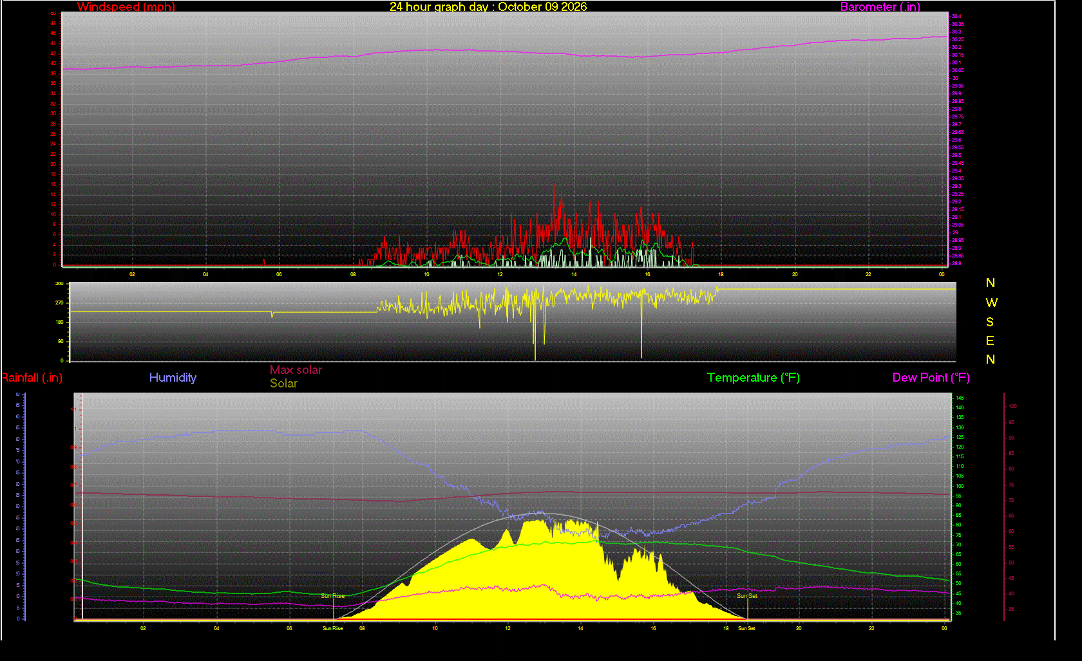Select the "24 hour graph day : October 09 2026" title

click(x=488, y=7)
